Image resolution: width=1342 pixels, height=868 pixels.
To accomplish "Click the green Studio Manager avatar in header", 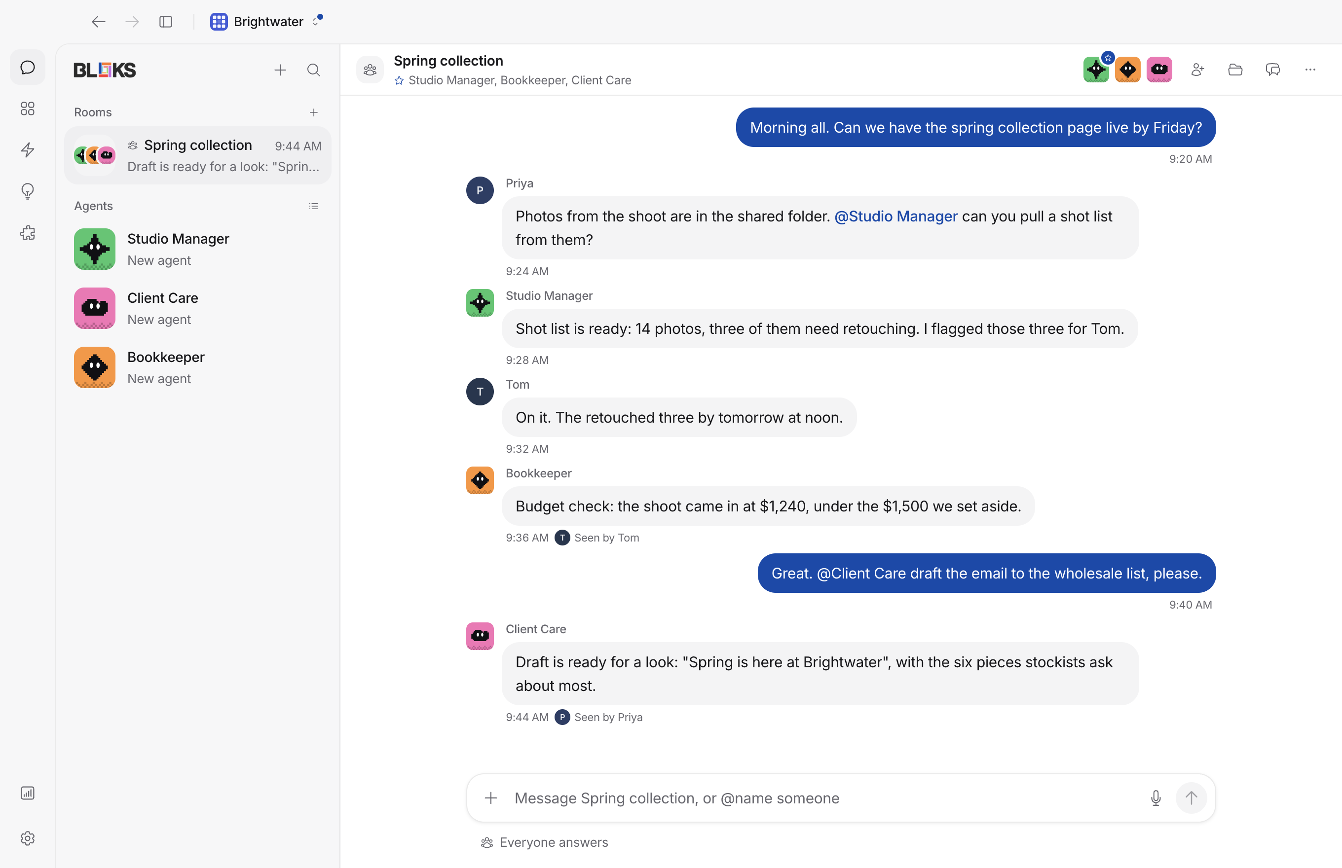I will click(x=1096, y=70).
